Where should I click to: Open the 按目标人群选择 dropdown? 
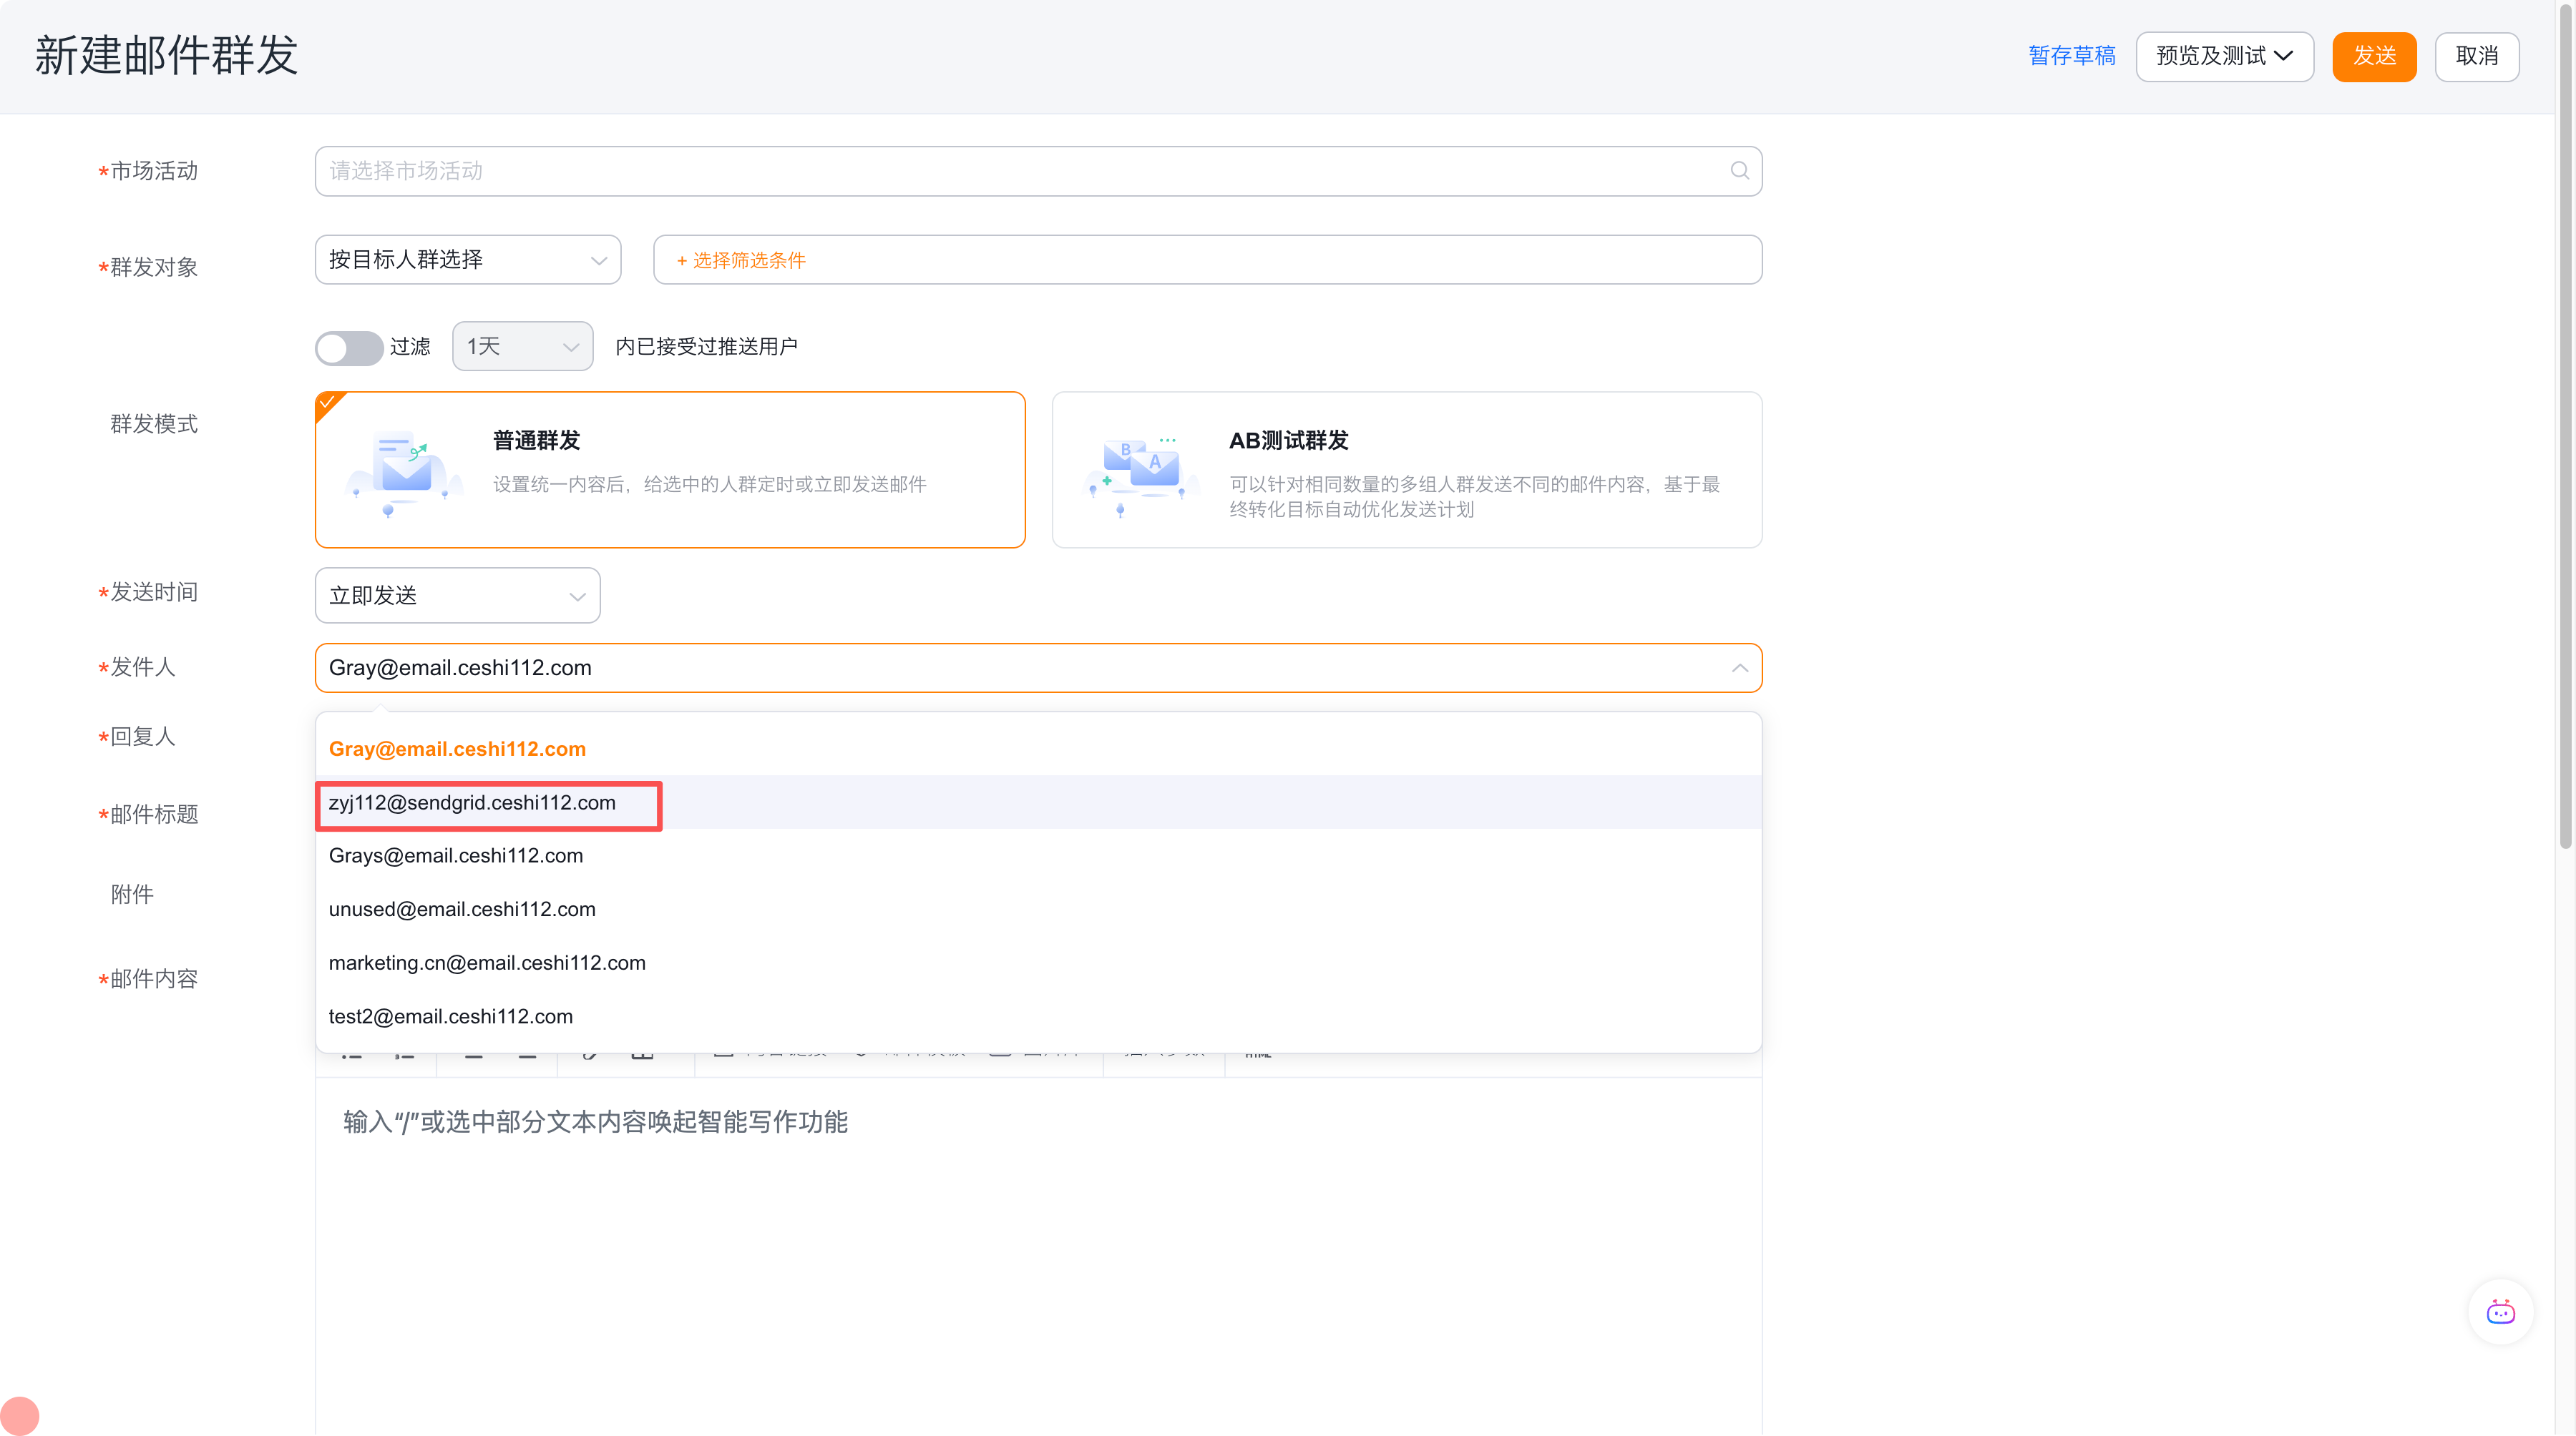coord(467,260)
